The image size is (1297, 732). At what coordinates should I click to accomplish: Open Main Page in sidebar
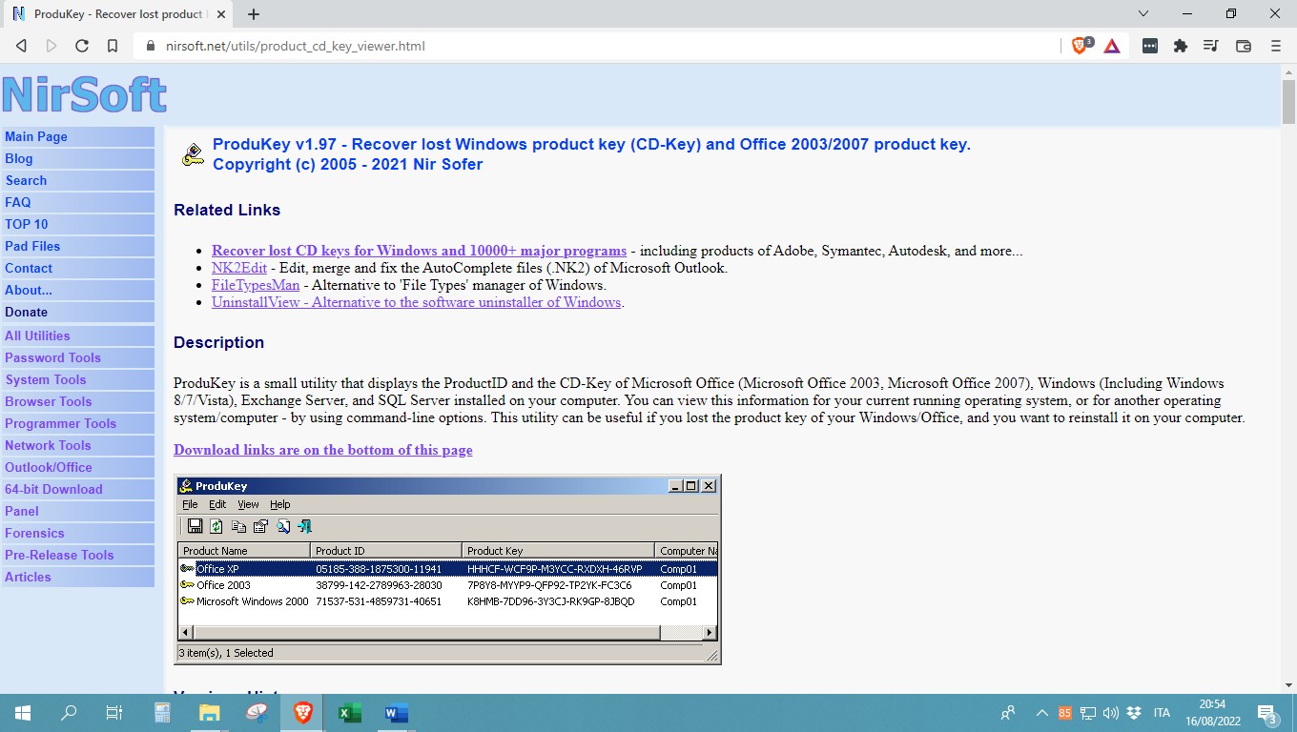[78, 136]
